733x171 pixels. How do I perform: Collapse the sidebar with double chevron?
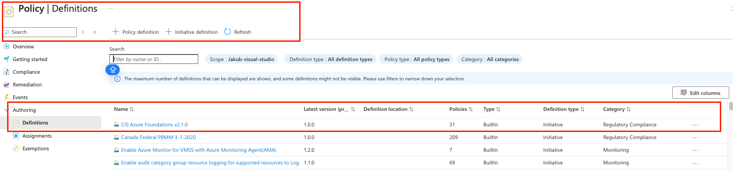point(95,32)
